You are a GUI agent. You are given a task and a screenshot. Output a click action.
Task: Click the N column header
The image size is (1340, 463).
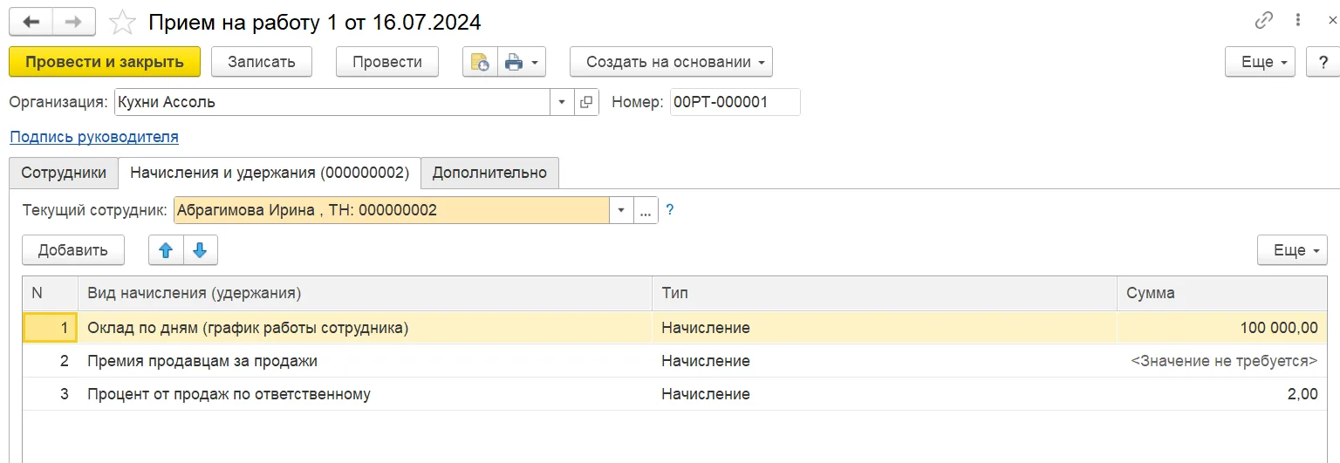click(50, 294)
